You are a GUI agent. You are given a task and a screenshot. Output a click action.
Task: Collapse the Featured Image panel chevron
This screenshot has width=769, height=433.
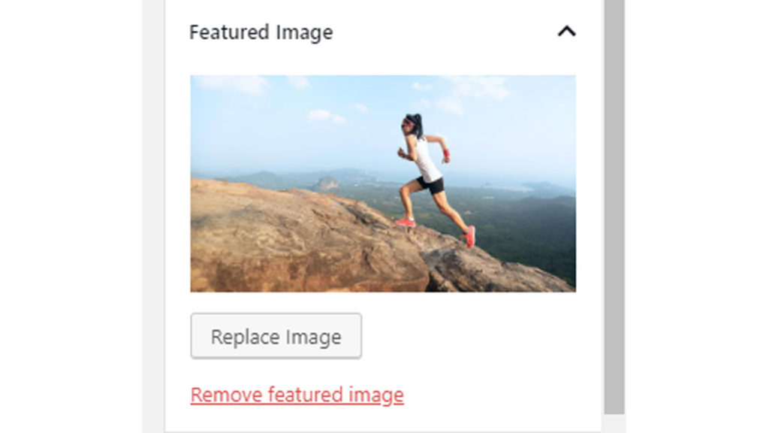point(566,32)
